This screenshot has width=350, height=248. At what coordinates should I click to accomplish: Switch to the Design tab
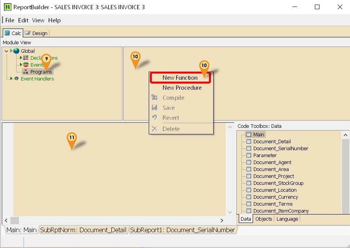(x=36, y=33)
